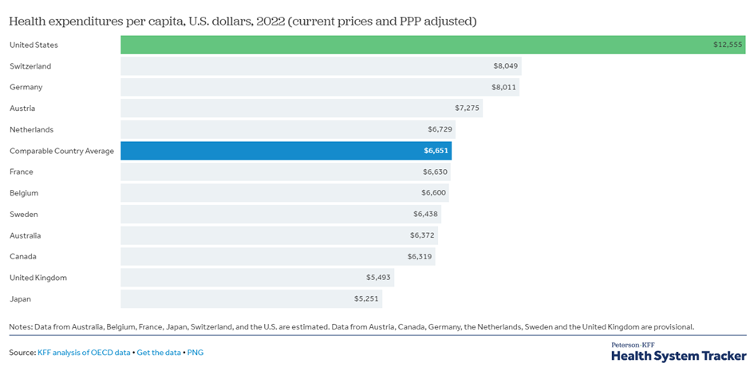Download chart via PNG link
Screen dimensions: 750x371
pos(195,352)
